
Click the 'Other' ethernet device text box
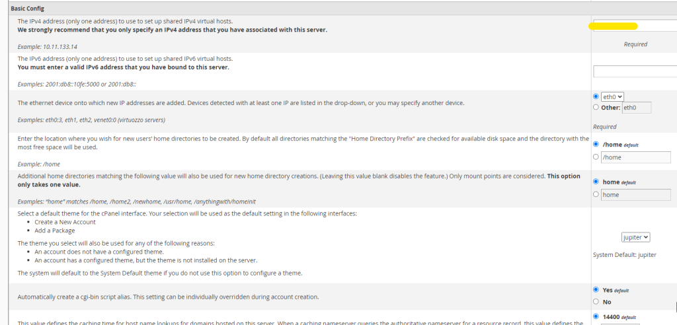point(637,108)
